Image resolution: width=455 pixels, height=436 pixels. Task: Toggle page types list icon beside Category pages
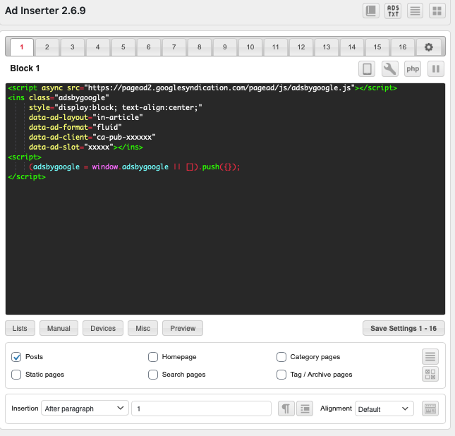(430, 356)
